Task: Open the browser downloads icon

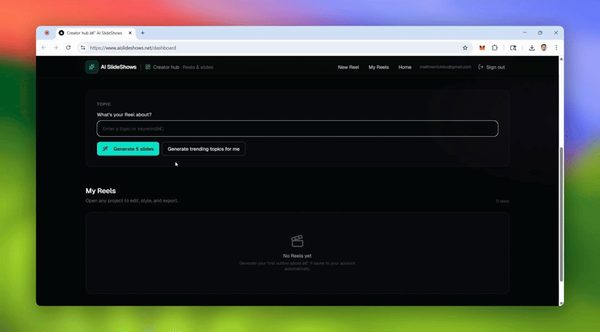Action: (531, 48)
